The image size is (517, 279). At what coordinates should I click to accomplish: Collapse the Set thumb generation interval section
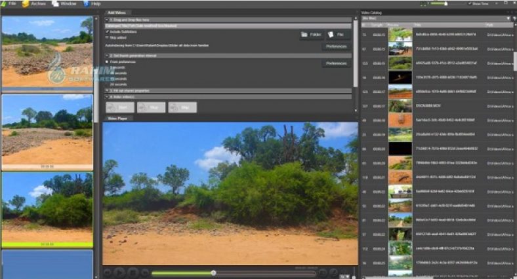(x=107, y=56)
